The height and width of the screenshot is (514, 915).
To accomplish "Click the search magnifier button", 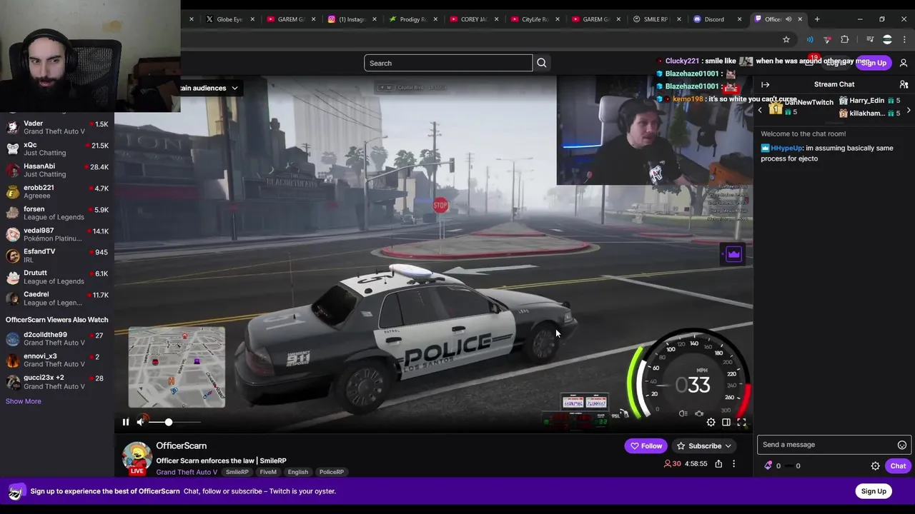I will click(x=542, y=63).
